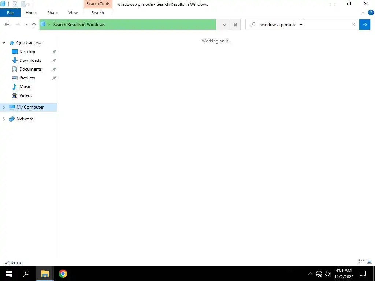Click the pin icon beside Downloads
Viewport: 375px width, 281px height.
point(54,60)
